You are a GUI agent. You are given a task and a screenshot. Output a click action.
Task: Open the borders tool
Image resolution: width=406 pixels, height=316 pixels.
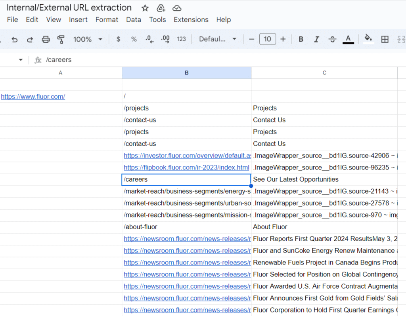[x=385, y=39]
